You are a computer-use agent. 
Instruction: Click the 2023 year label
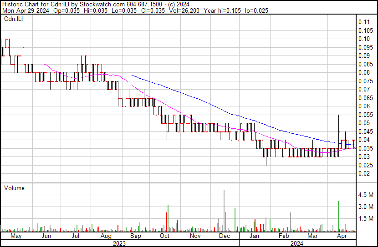[119, 243]
